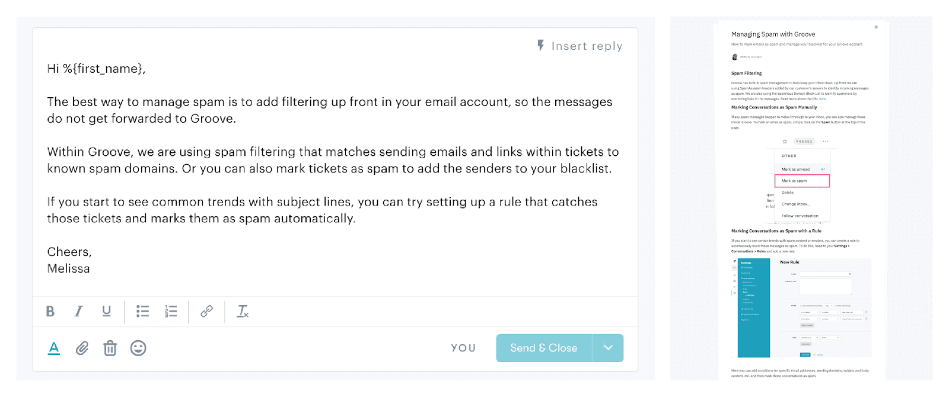This screenshot has height=397, width=949.
Task: Insert a bulleted list
Action: (x=142, y=312)
